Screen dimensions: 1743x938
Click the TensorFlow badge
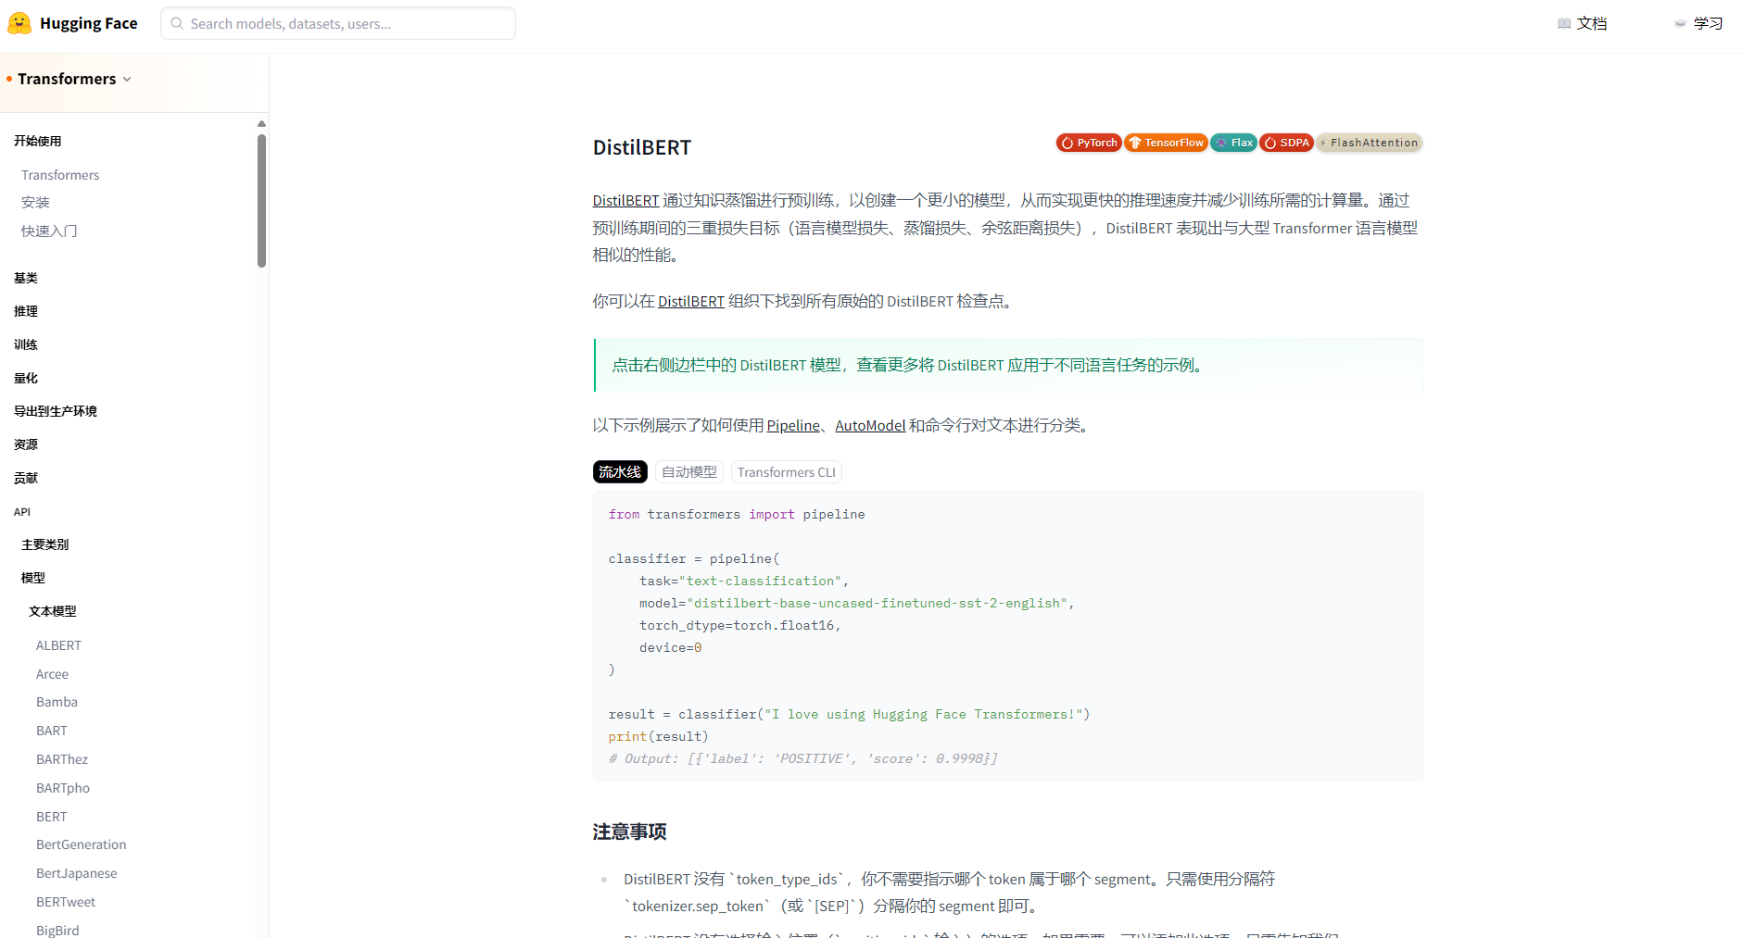pyautogui.click(x=1166, y=143)
